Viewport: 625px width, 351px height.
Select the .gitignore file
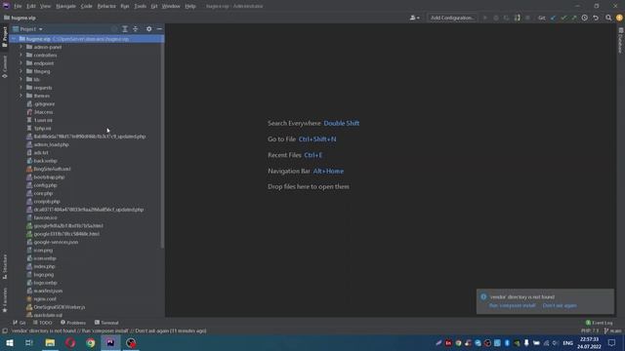pos(44,104)
